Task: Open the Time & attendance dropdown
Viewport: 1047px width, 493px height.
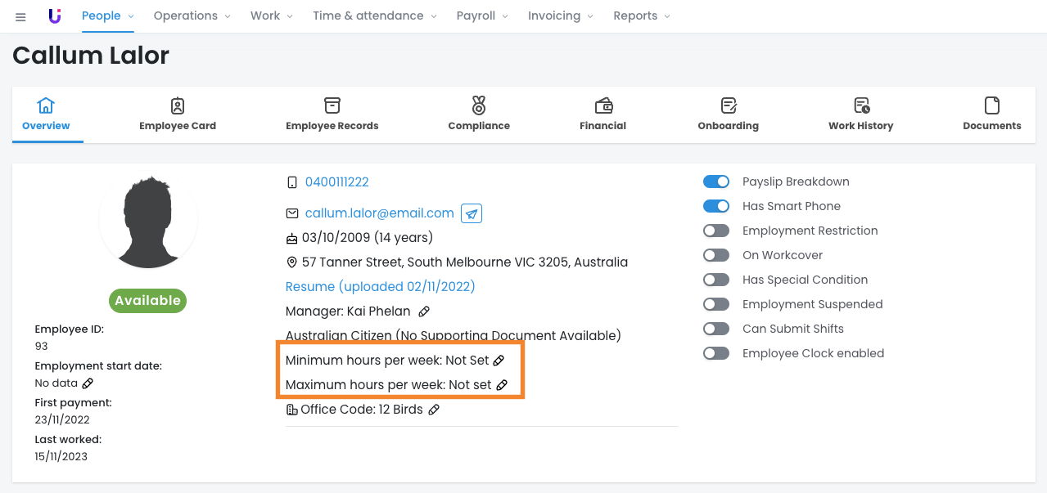Action: pos(375,16)
